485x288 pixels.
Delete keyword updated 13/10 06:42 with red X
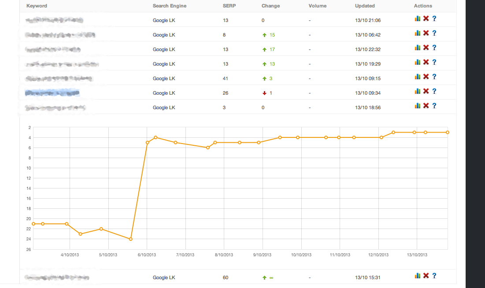pyautogui.click(x=426, y=33)
